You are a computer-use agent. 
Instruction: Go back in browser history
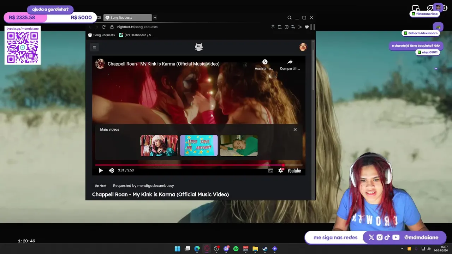(x=90, y=27)
